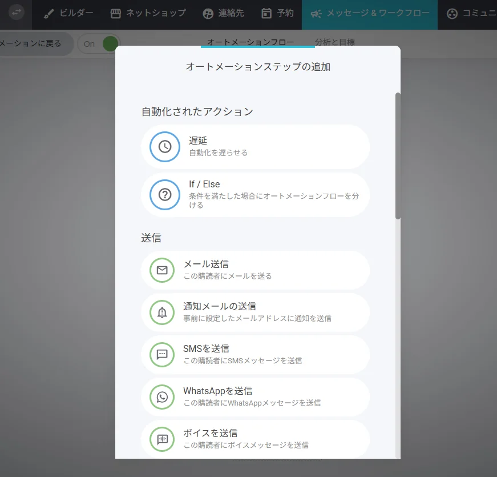Image resolution: width=497 pixels, height=477 pixels.
Task: Click the contacts icon next to 連絡先
Action: (208, 14)
